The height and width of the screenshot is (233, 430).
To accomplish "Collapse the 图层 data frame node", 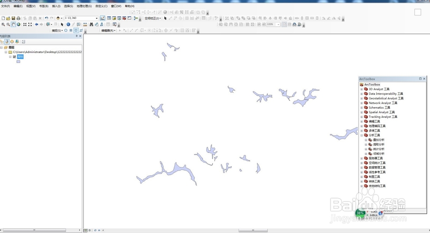I will pos(1,47).
